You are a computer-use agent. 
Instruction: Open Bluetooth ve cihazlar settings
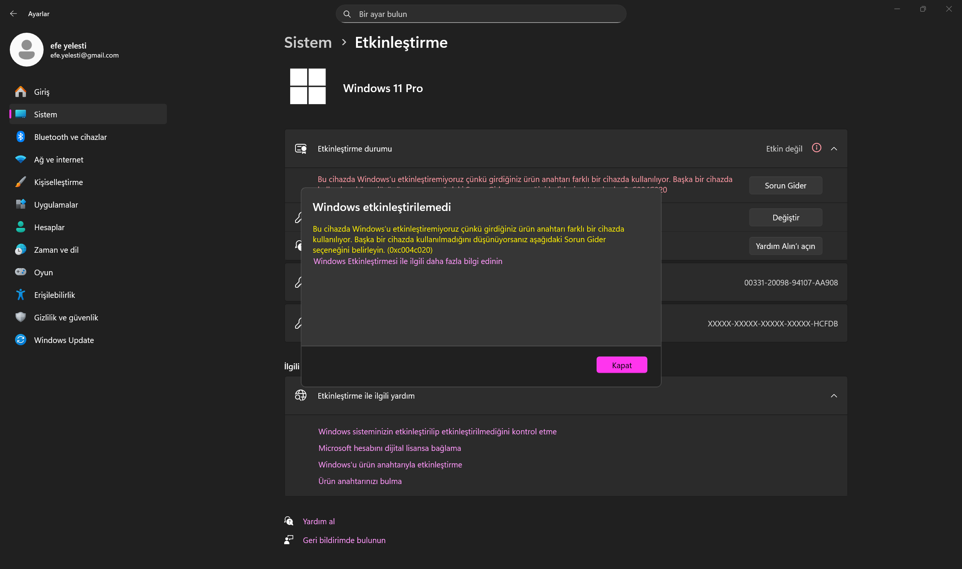(88, 137)
